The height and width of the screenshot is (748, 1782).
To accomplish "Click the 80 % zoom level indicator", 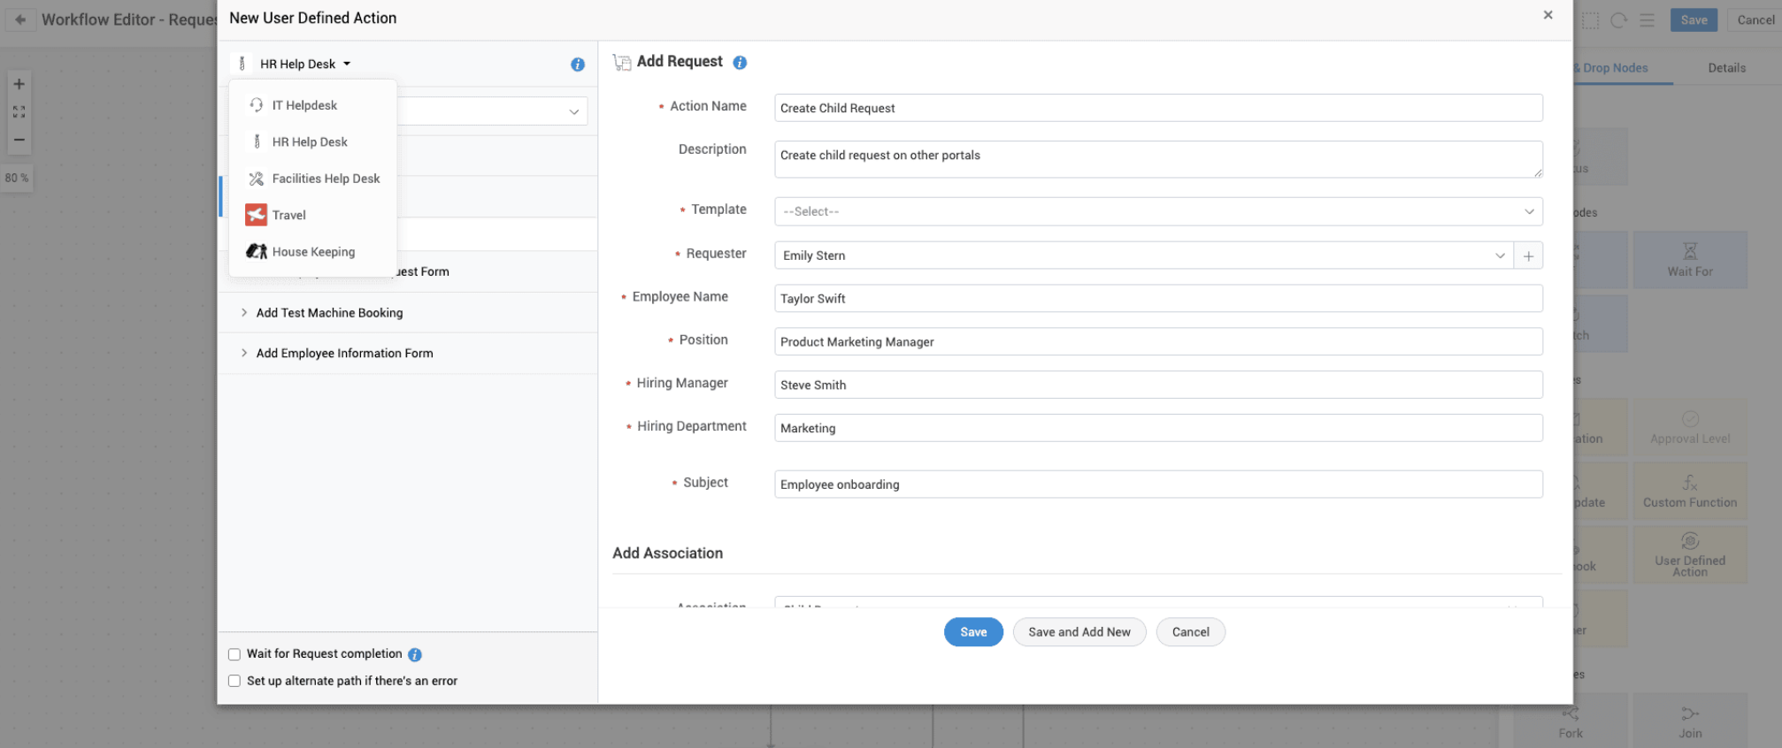I will point(17,179).
